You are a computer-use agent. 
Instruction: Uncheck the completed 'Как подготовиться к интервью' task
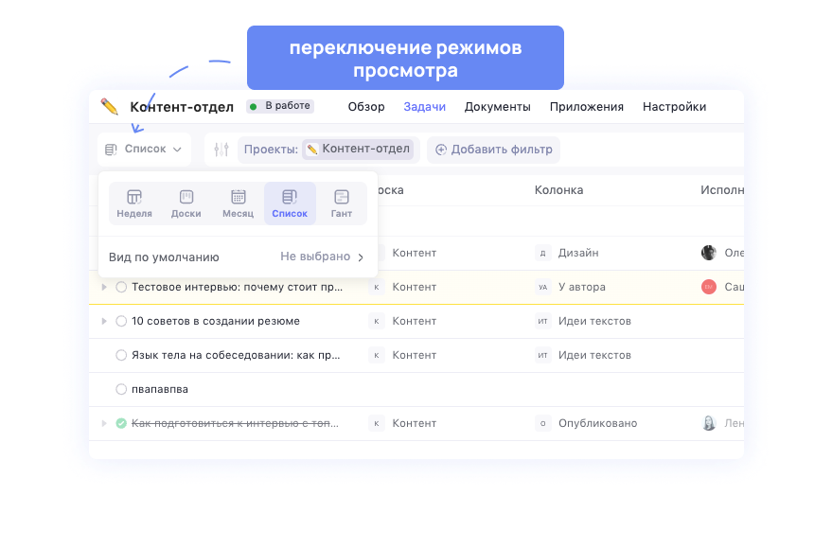click(120, 423)
